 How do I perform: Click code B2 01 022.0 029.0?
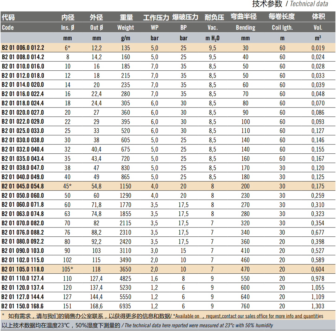(x=23, y=121)
